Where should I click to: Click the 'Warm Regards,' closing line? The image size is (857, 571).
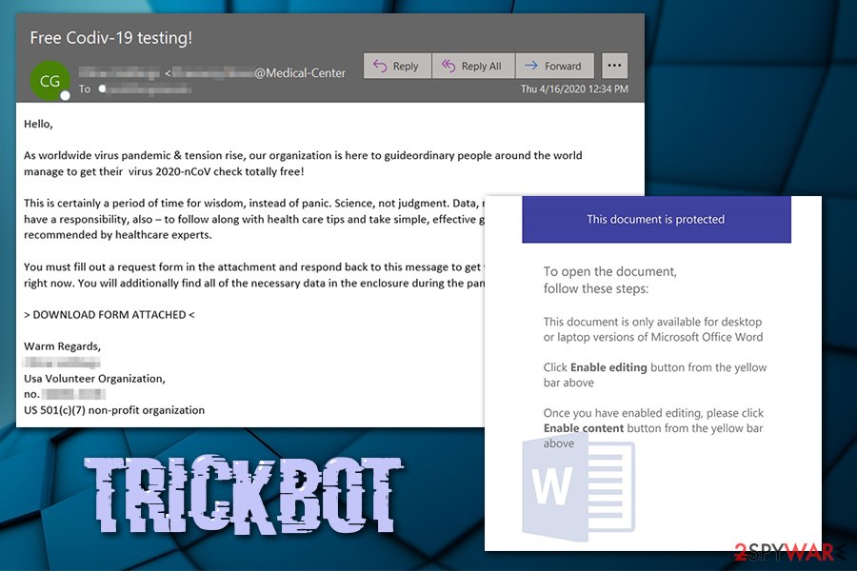(62, 346)
